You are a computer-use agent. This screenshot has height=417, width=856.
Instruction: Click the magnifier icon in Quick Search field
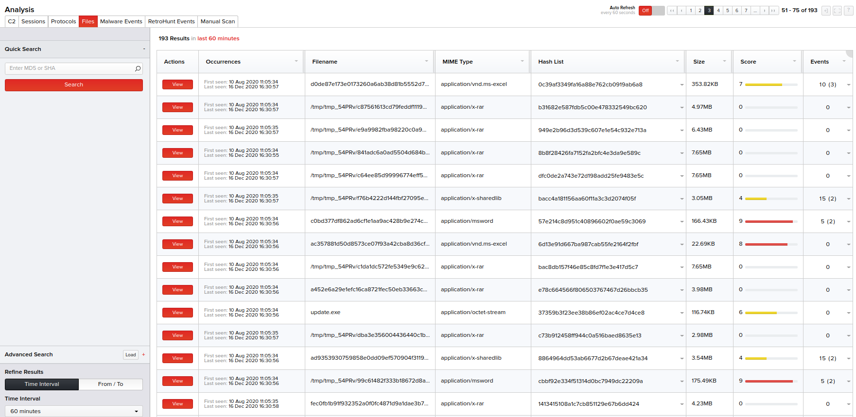pos(138,68)
